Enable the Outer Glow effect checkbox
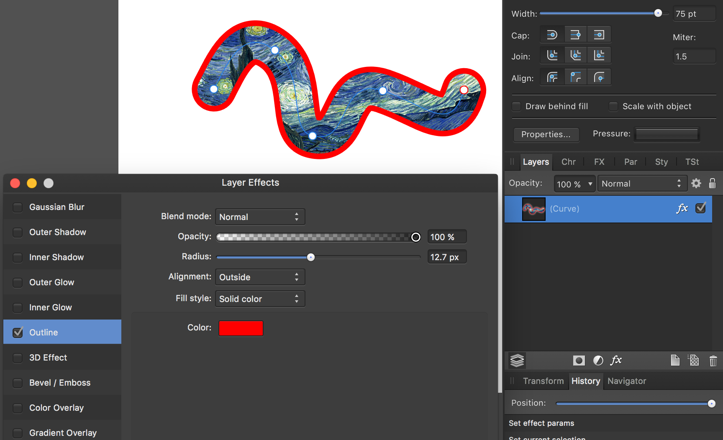723x440 pixels. (18, 283)
